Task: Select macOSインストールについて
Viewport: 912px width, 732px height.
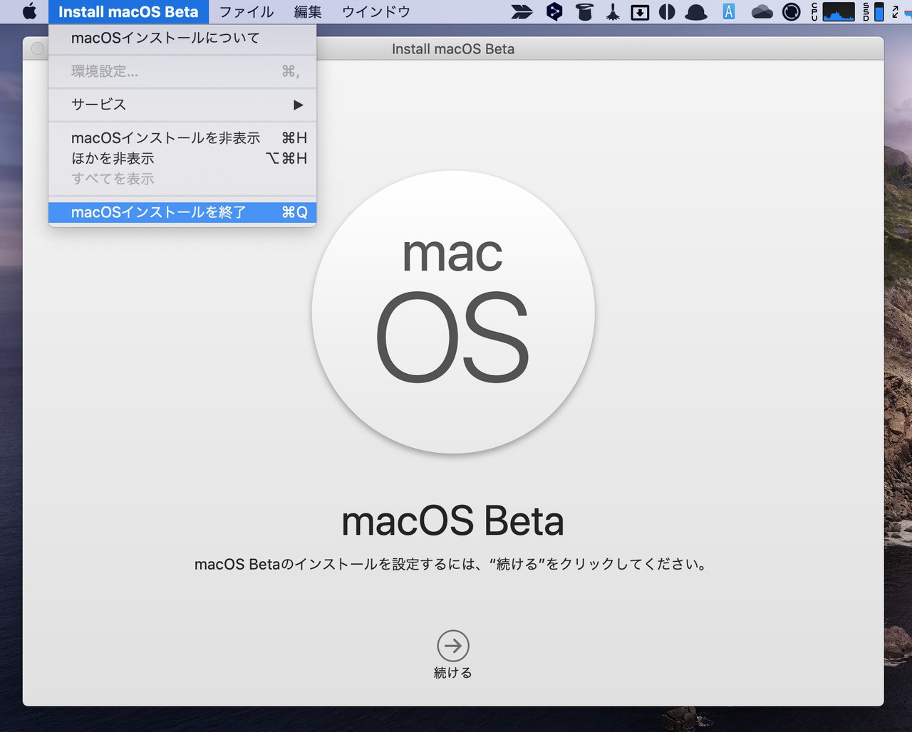Action: coord(182,38)
